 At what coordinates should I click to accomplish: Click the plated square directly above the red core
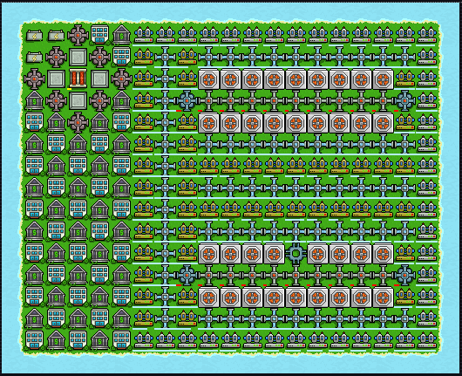click(78, 57)
